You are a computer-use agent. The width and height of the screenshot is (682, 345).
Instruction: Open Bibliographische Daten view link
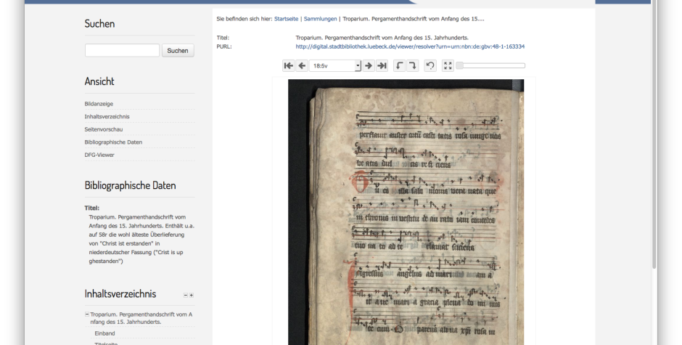pos(113,142)
